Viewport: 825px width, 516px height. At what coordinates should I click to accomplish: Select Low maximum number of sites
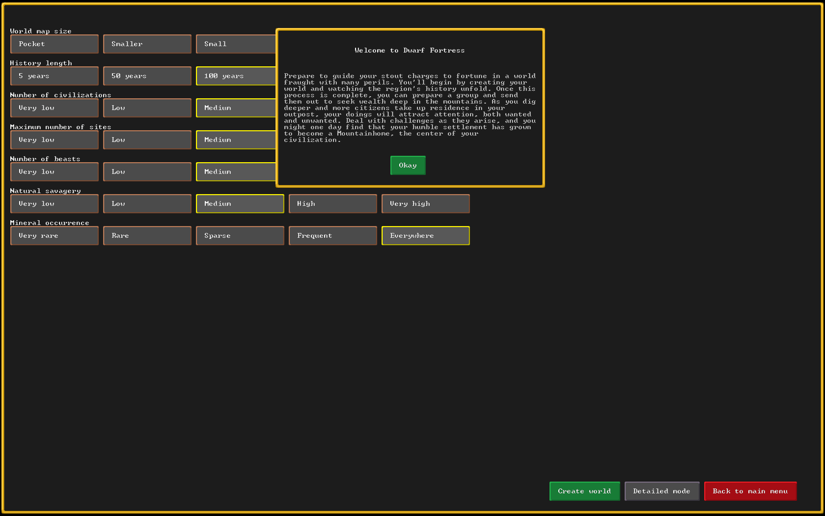coord(147,140)
